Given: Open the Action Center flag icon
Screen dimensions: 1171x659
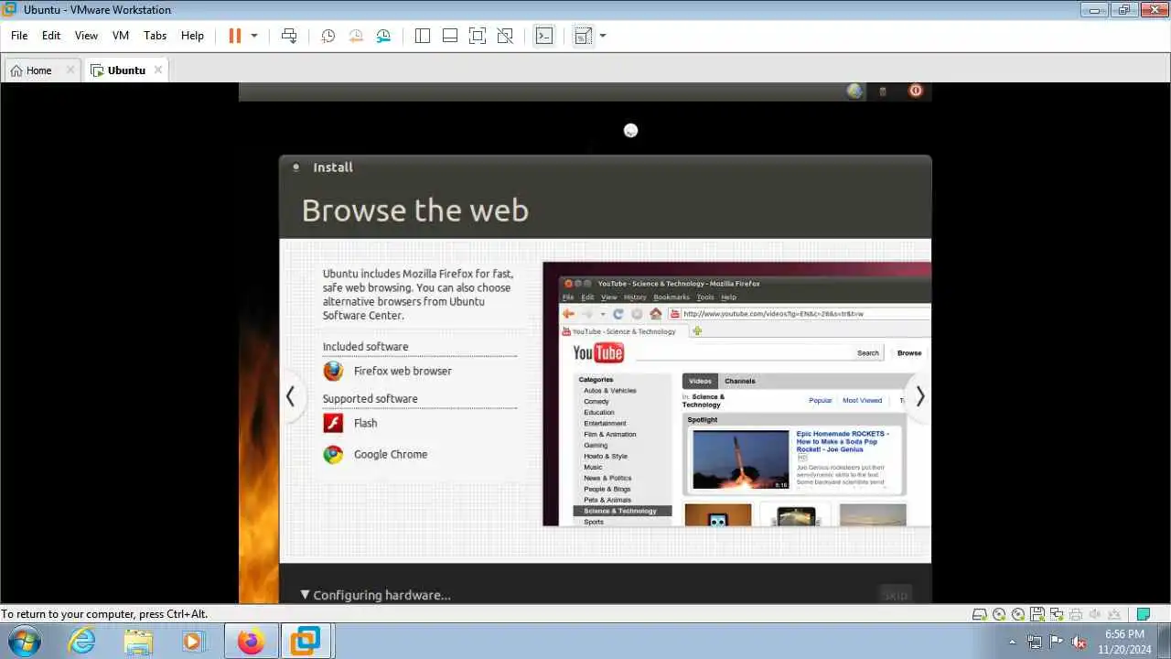Looking at the screenshot, I should 1057,642.
